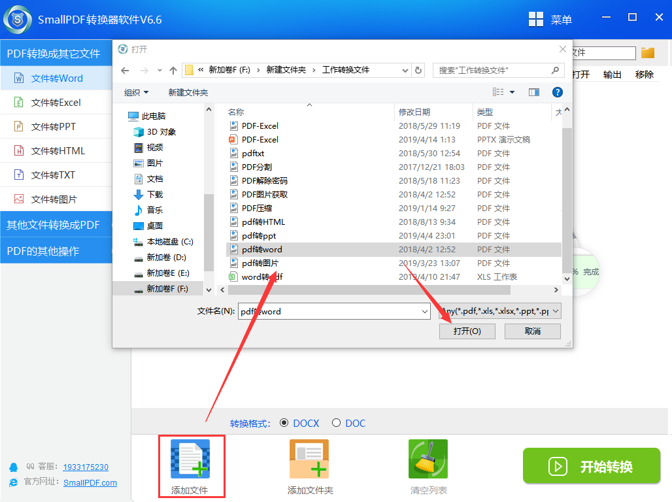Select 新加卷 (D:) drive
Screen dimensions: 672x502
(x=160, y=258)
